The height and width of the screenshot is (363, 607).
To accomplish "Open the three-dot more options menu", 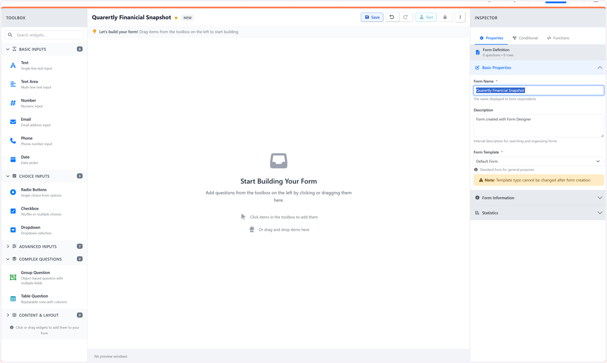I will tap(460, 17).
